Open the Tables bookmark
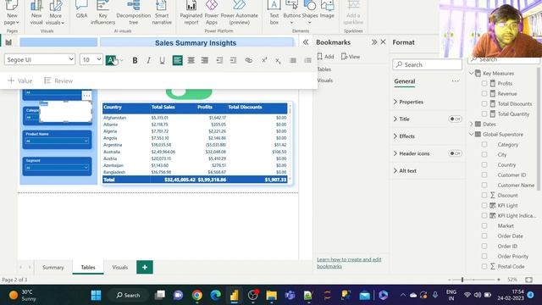This screenshot has width=542, height=305. coord(324,69)
